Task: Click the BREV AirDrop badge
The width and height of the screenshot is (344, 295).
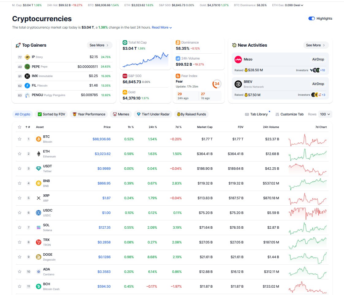Action: point(318,84)
